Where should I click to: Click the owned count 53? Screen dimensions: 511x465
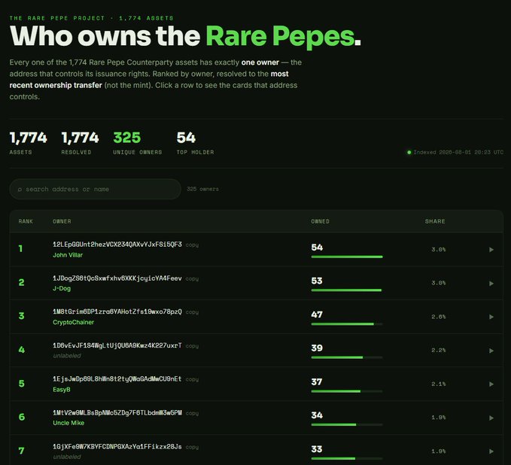coord(317,281)
